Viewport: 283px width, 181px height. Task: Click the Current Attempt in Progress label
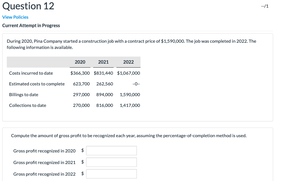coord(31,25)
